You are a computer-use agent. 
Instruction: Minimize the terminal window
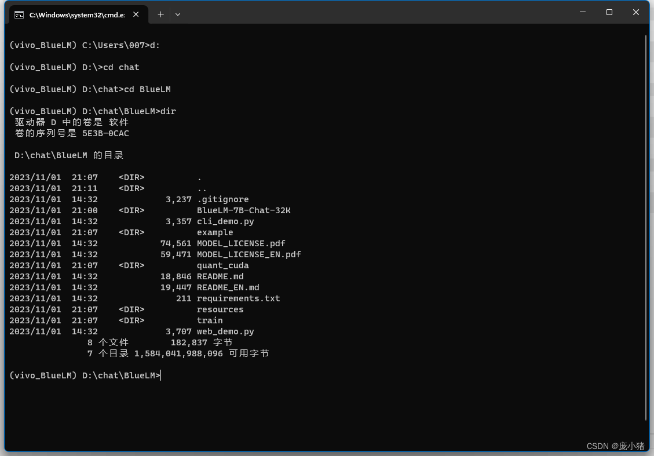tap(583, 12)
